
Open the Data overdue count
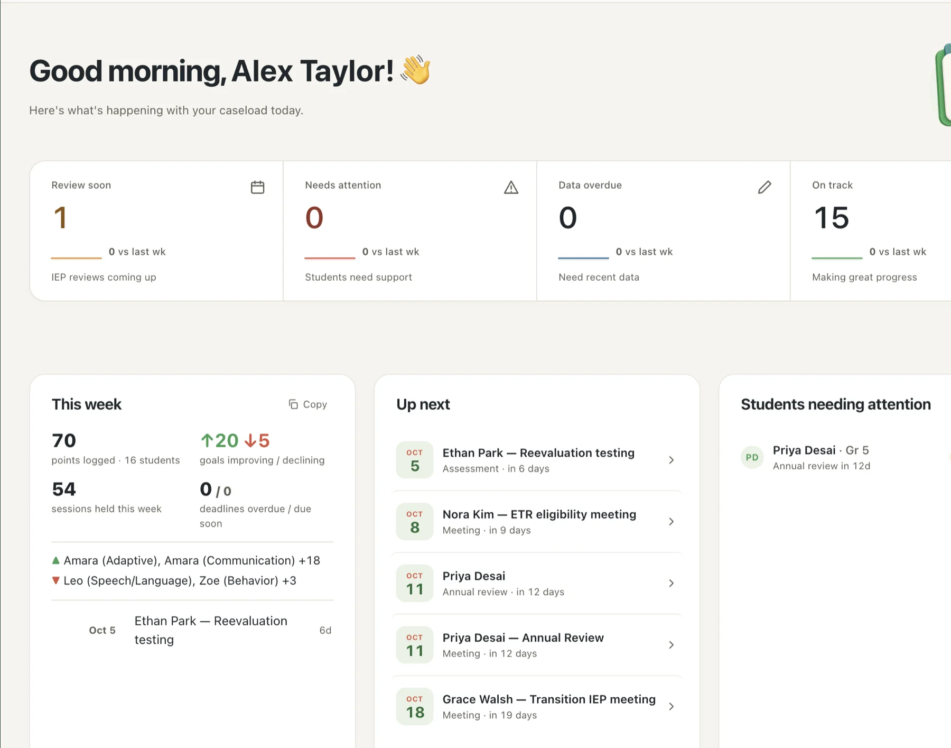[568, 218]
